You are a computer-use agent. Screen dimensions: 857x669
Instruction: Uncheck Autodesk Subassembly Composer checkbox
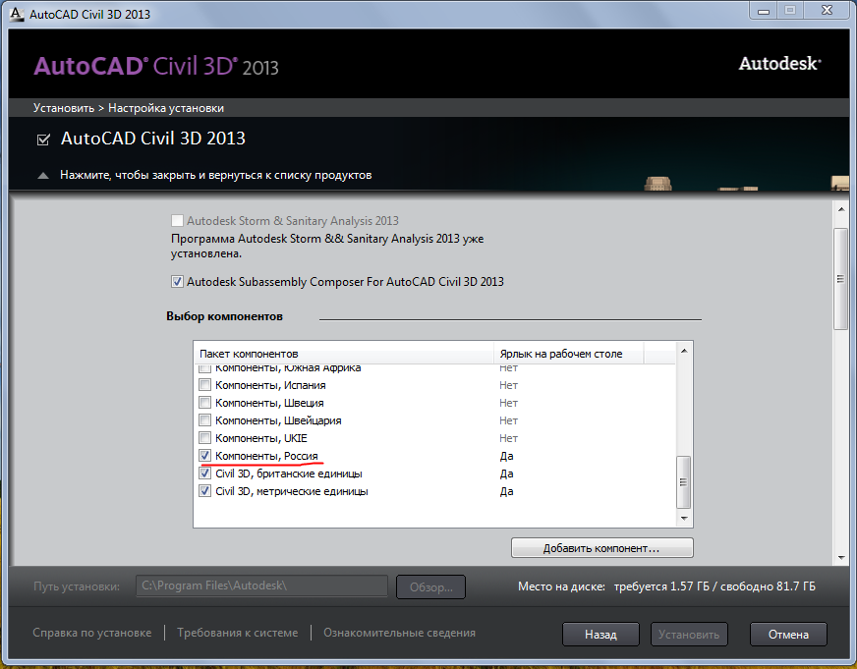pyautogui.click(x=177, y=282)
